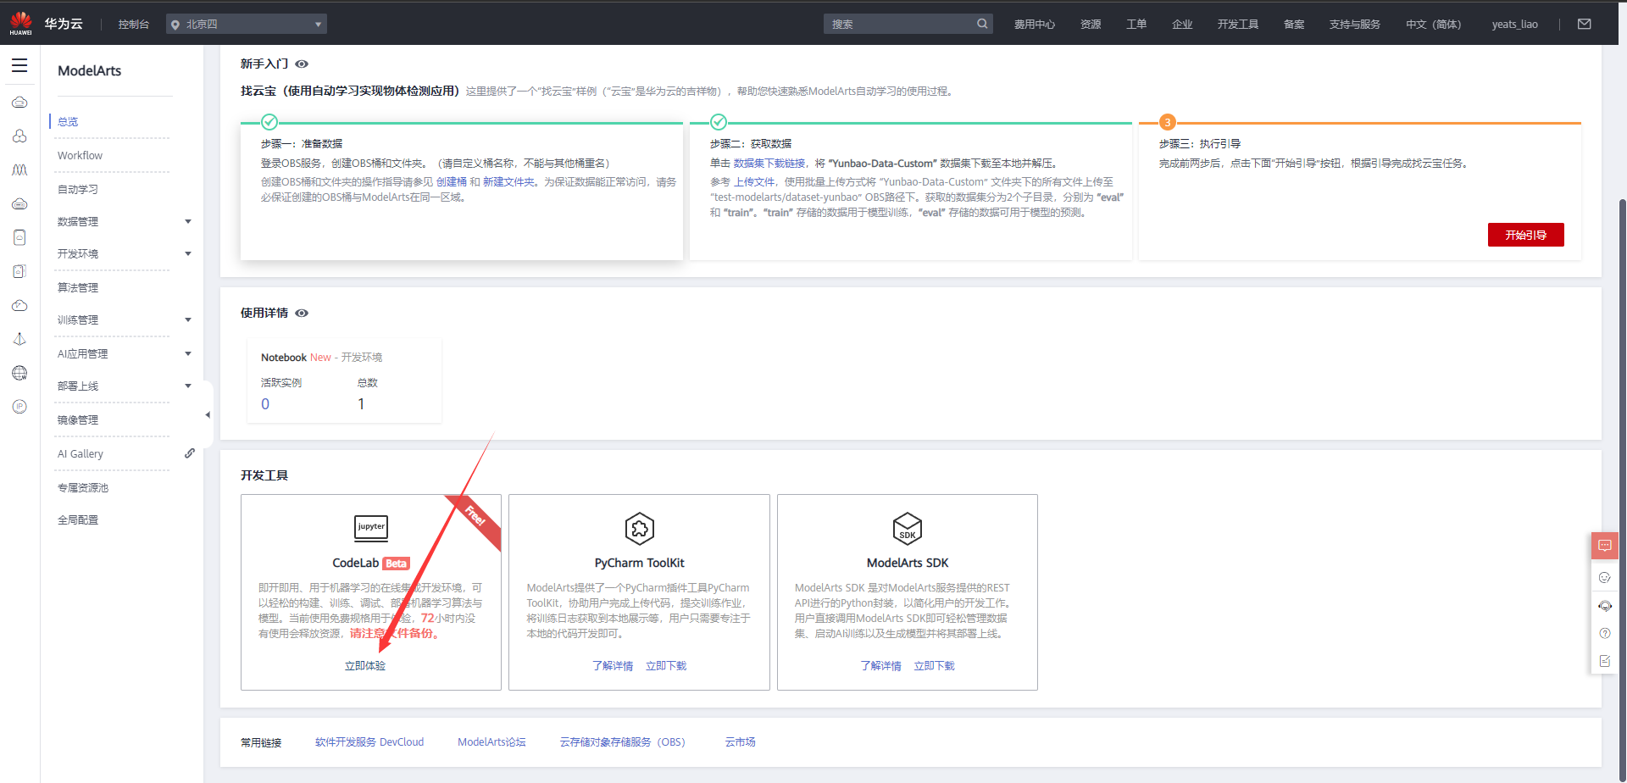The width and height of the screenshot is (1627, 783).
Task: Click the globe icon in the left rail
Action: coord(19,373)
